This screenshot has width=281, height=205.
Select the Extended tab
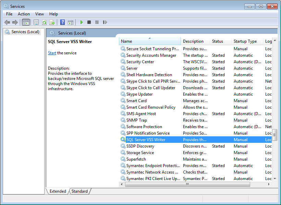tap(58, 191)
